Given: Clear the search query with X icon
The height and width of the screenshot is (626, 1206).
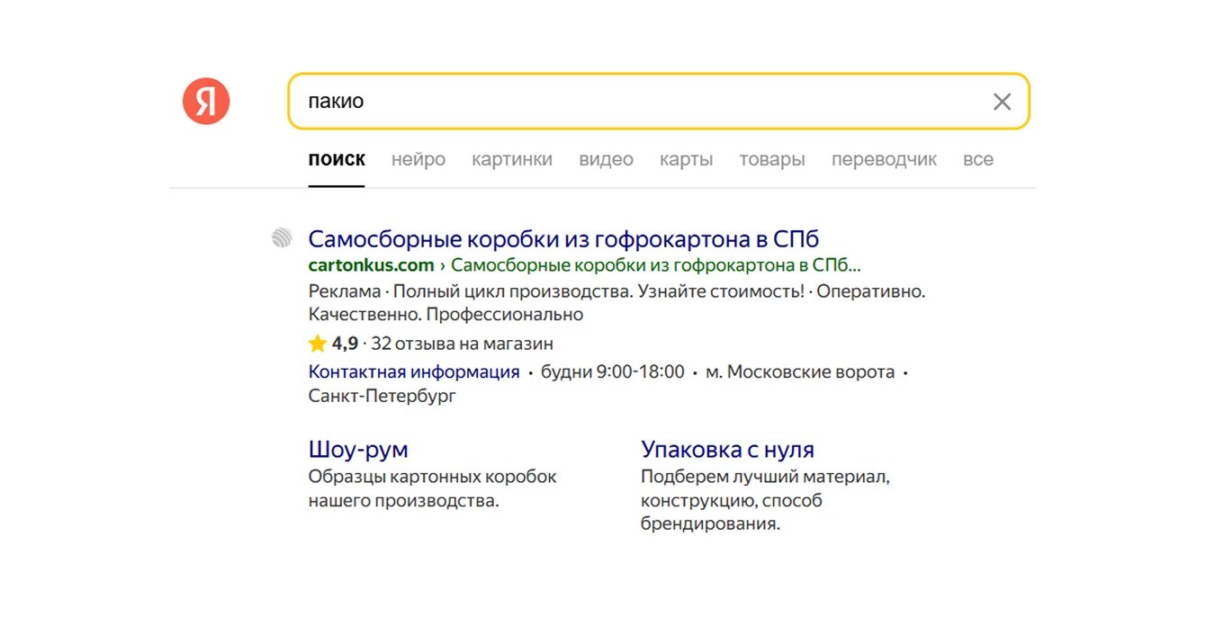Looking at the screenshot, I should 1002,102.
